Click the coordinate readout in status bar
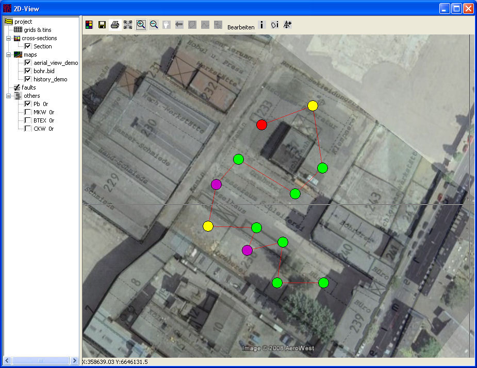The image size is (477, 368). (115, 362)
